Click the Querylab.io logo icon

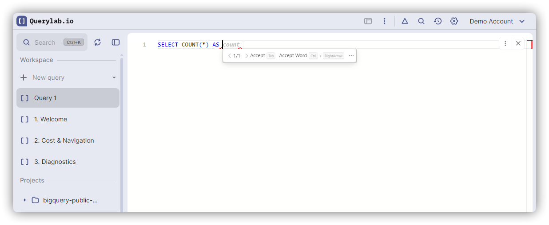pos(22,21)
